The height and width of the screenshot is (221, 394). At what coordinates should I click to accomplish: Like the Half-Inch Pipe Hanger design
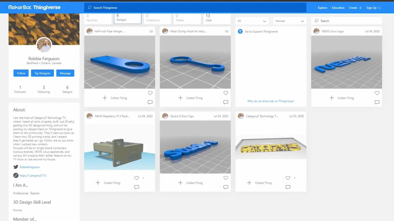tap(150, 93)
